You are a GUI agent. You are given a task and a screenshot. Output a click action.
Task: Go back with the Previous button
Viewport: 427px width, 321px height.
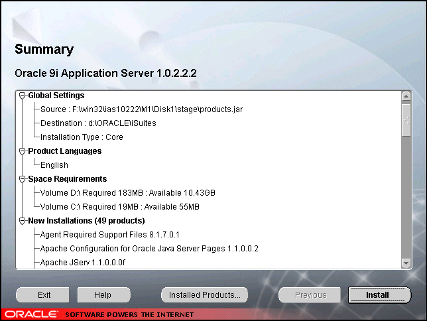(310, 295)
